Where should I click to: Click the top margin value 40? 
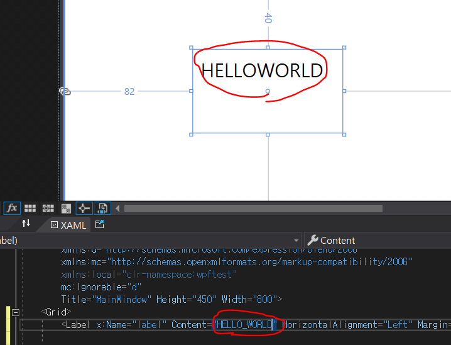[x=268, y=18]
